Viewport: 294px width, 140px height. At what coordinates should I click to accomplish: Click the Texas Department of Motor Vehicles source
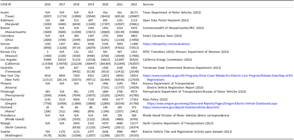click(x=172, y=12)
